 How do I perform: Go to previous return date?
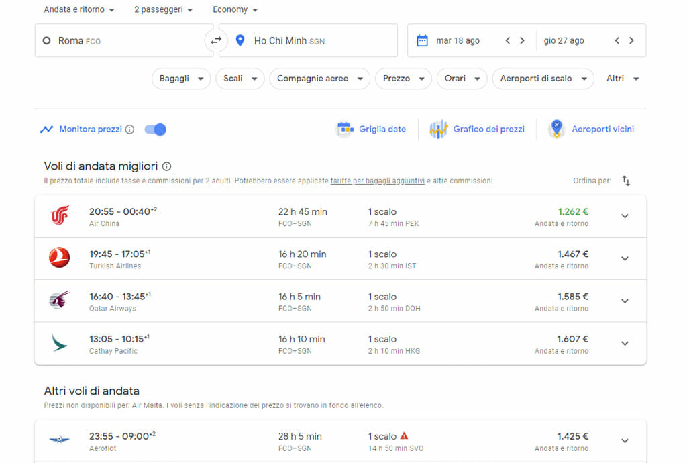617,40
